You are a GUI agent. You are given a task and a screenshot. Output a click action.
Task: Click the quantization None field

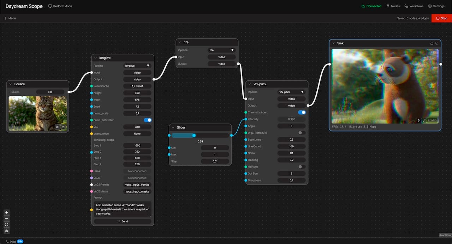pyautogui.click(x=137, y=134)
